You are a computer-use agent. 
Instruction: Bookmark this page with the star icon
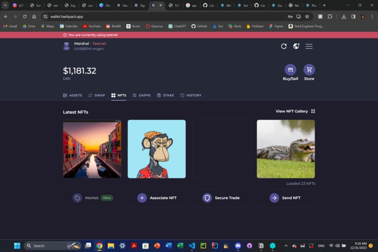click(307, 16)
